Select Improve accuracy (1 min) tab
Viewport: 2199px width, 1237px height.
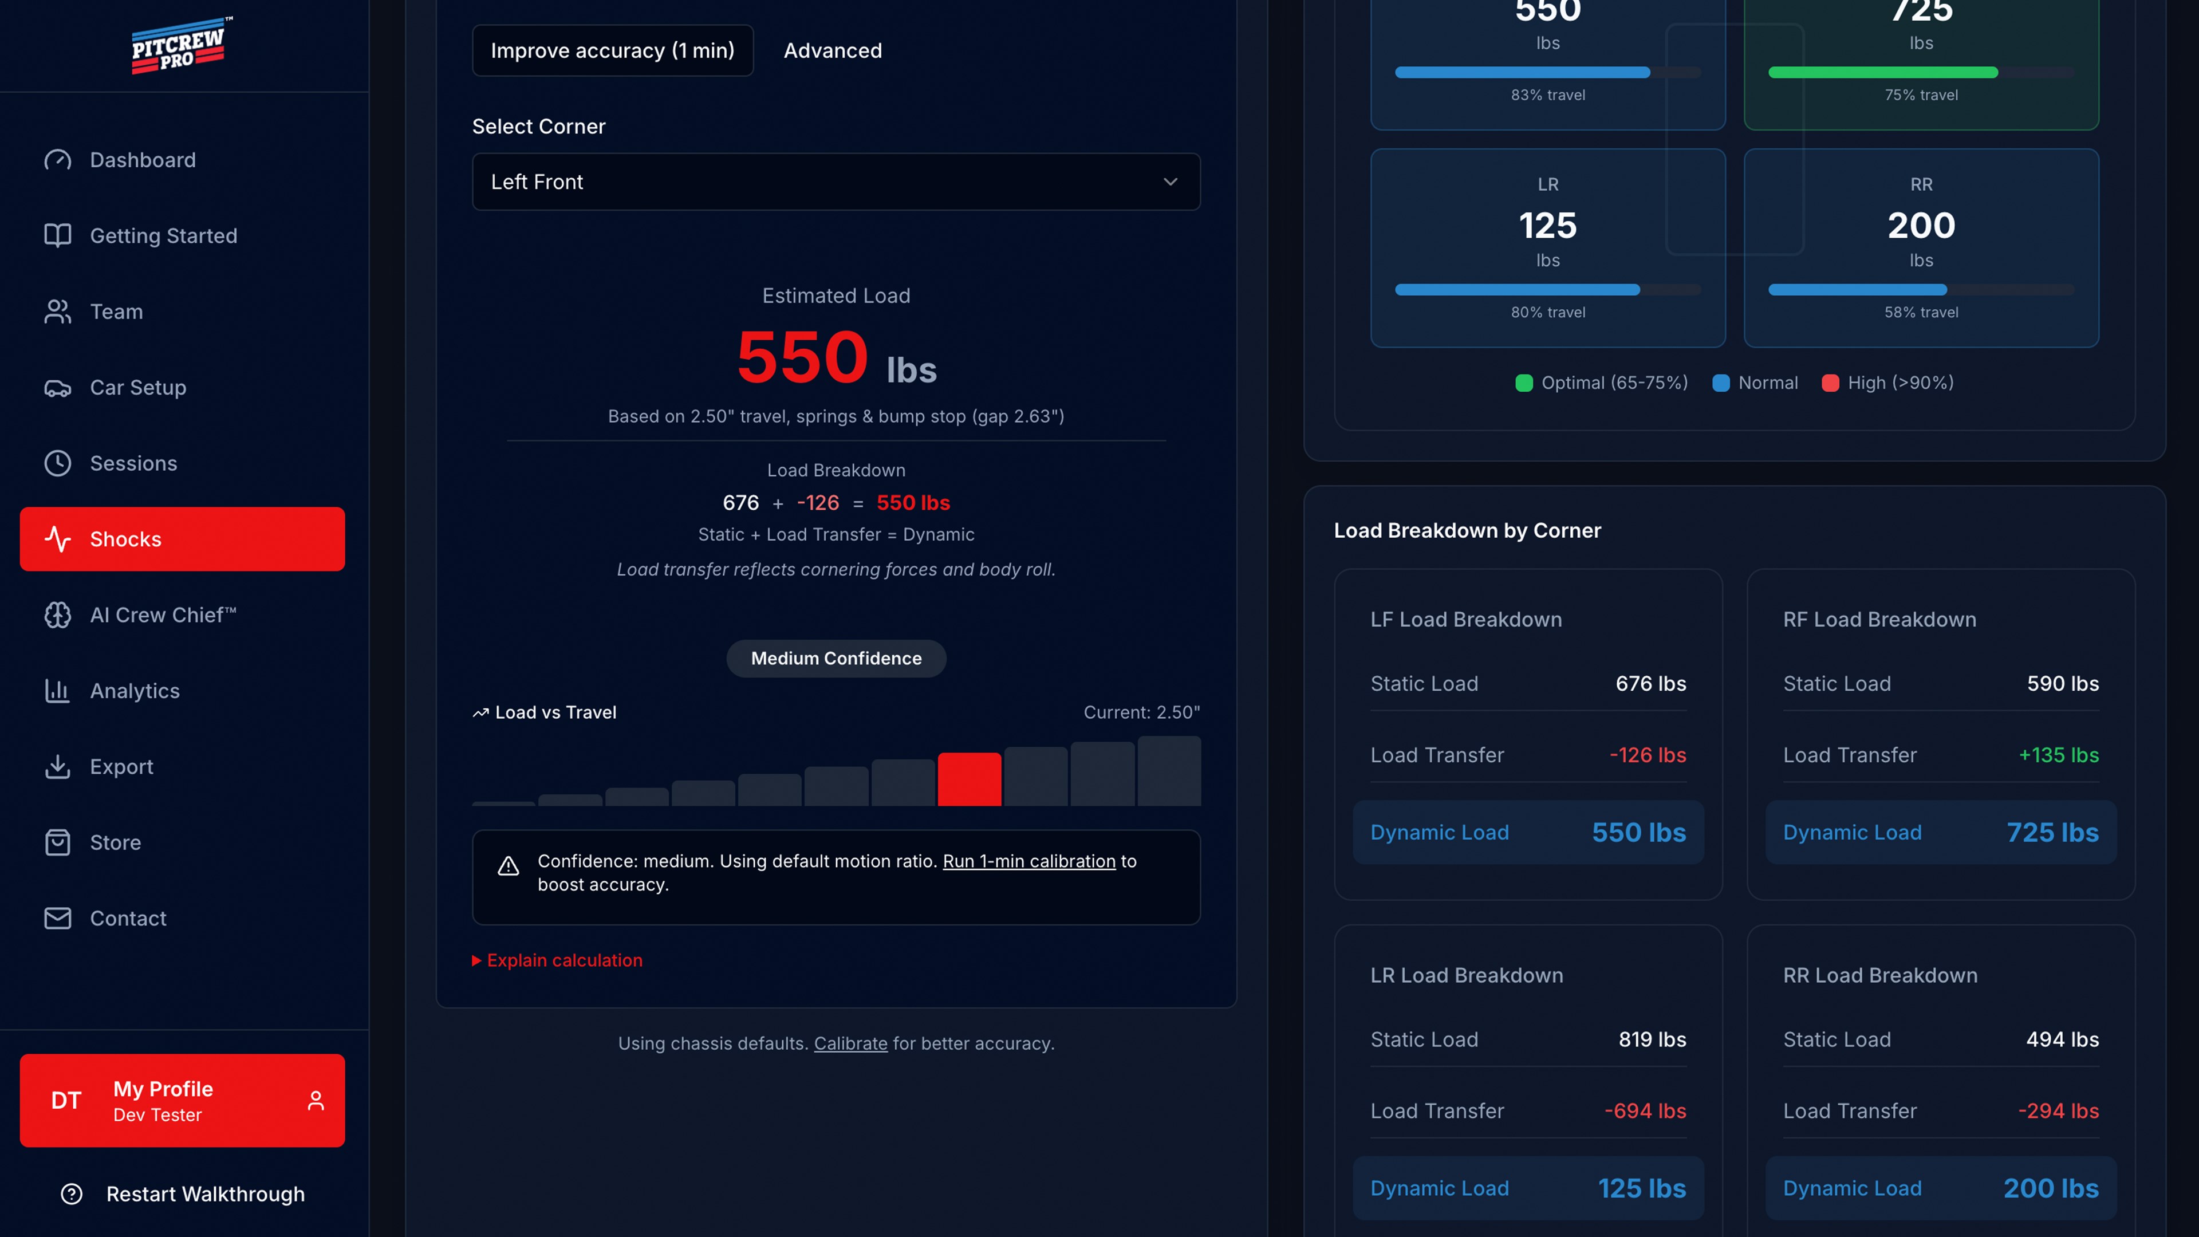(612, 50)
